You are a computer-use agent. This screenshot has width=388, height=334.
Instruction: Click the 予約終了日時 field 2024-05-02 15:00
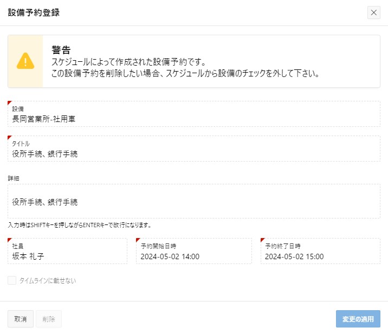pyautogui.click(x=320, y=251)
